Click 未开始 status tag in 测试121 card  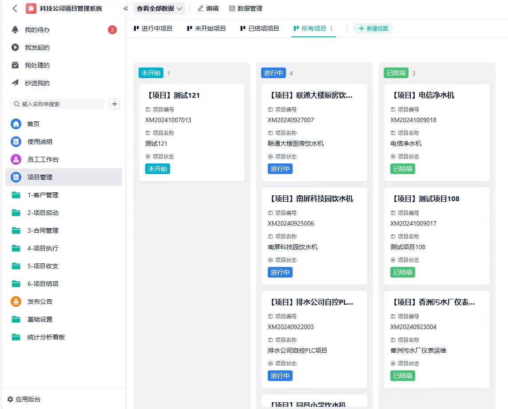(x=158, y=169)
